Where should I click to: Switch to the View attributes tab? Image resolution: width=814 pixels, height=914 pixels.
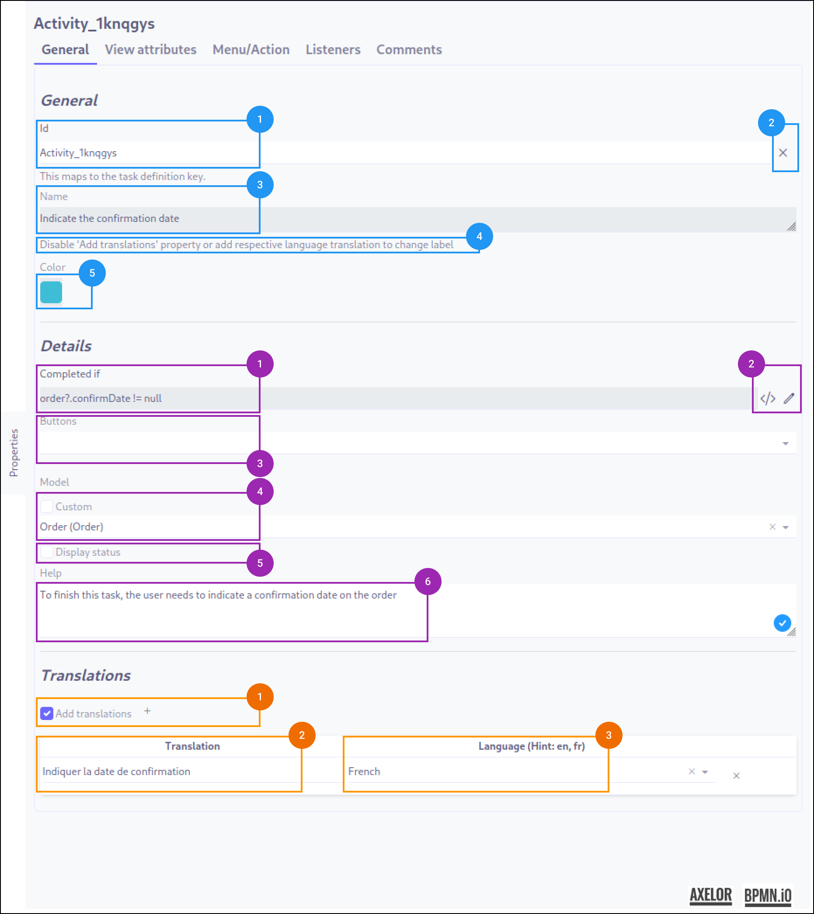(150, 50)
